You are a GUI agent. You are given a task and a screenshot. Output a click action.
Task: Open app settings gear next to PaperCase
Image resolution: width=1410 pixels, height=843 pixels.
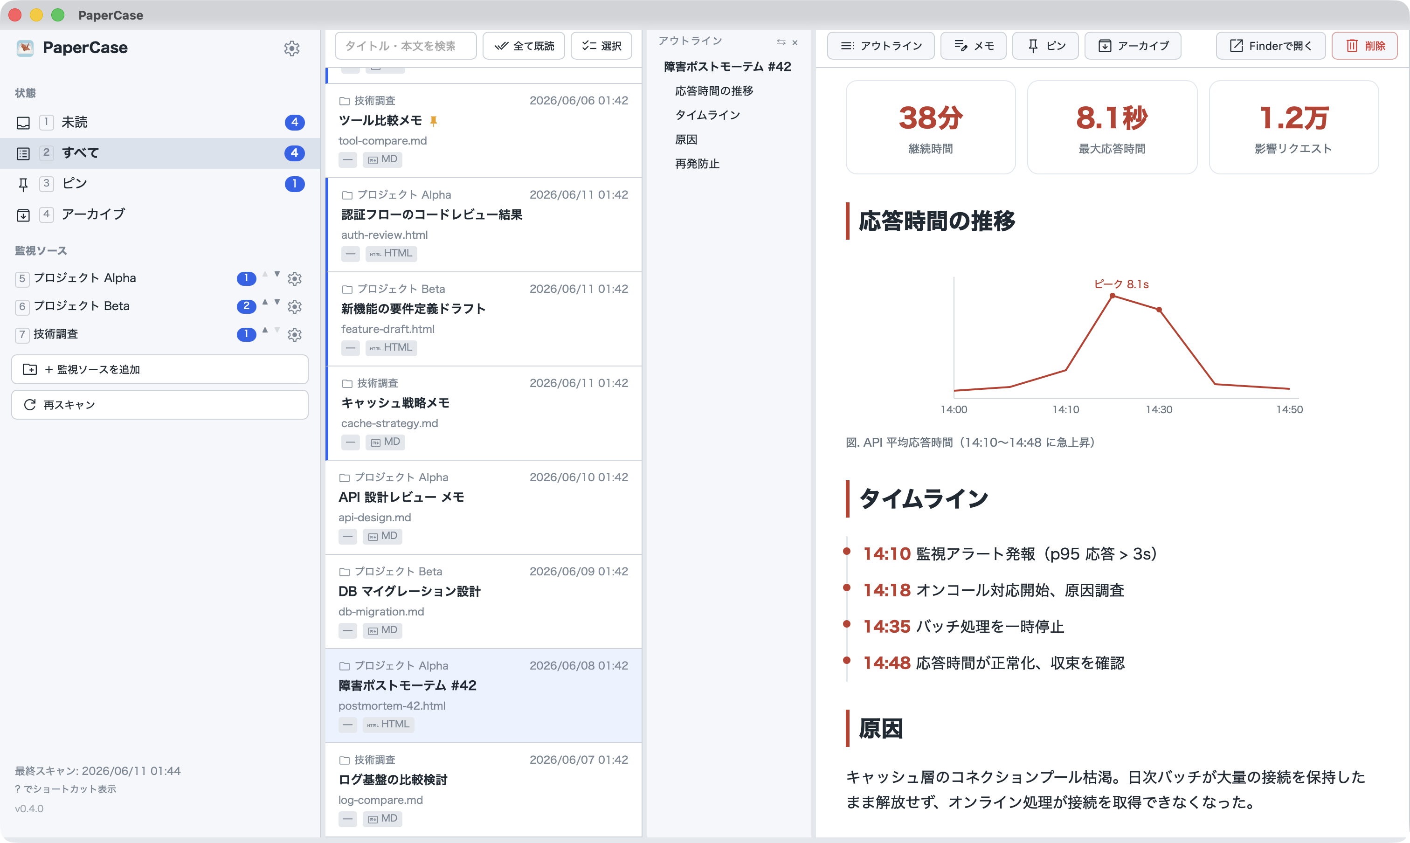point(291,48)
